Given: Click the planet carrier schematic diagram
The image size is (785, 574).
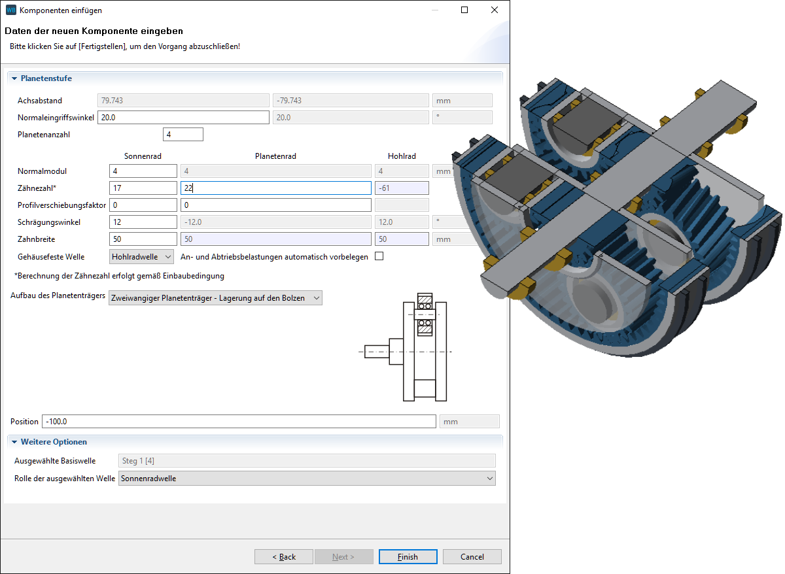Looking at the screenshot, I should (406, 346).
